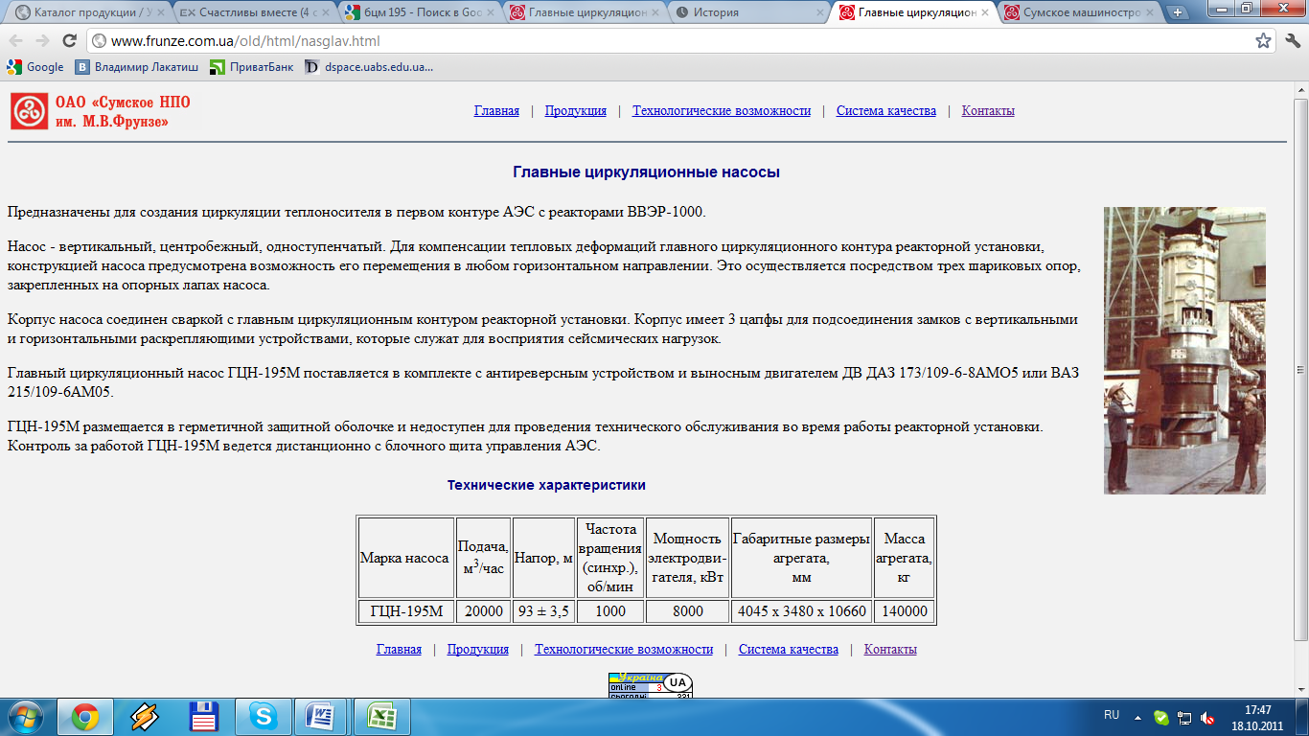
Task: Click RU language indicator
Action: pyautogui.click(x=1112, y=716)
